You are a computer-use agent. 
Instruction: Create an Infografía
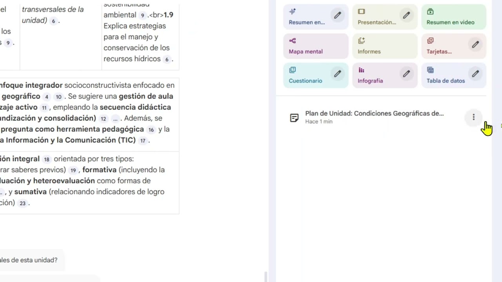pos(385,75)
